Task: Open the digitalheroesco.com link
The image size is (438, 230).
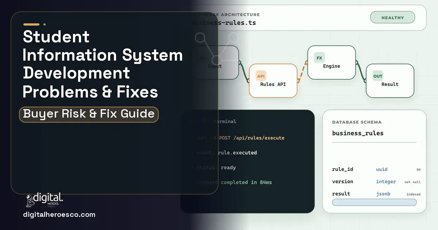Action: coord(59,215)
